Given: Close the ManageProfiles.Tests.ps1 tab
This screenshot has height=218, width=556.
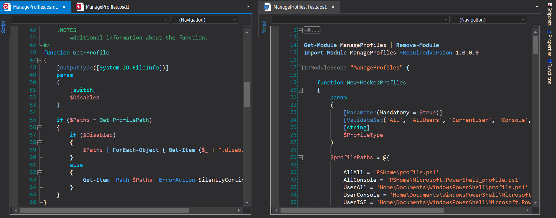Looking at the screenshot, I should pyautogui.click(x=333, y=7).
